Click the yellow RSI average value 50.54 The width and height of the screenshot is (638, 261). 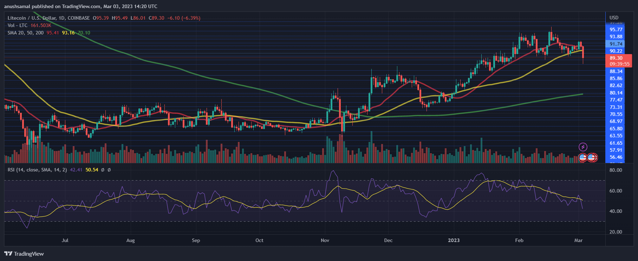[x=92, y=170]
